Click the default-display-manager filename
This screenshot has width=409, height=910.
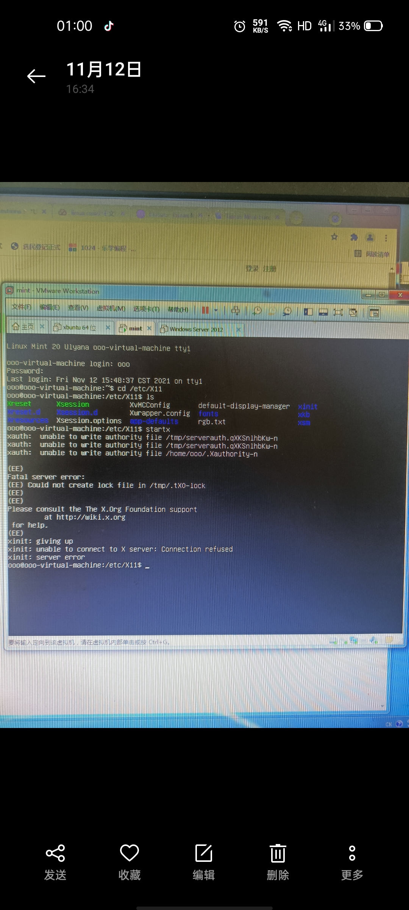click(x=244, y=406)
